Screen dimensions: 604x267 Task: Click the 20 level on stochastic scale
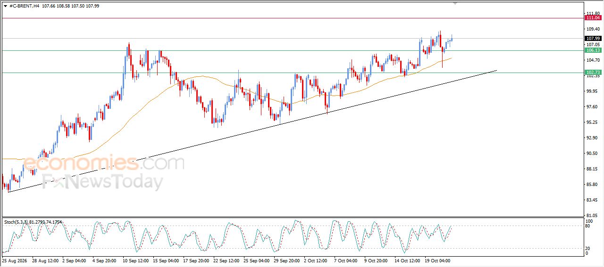point(587,248)
